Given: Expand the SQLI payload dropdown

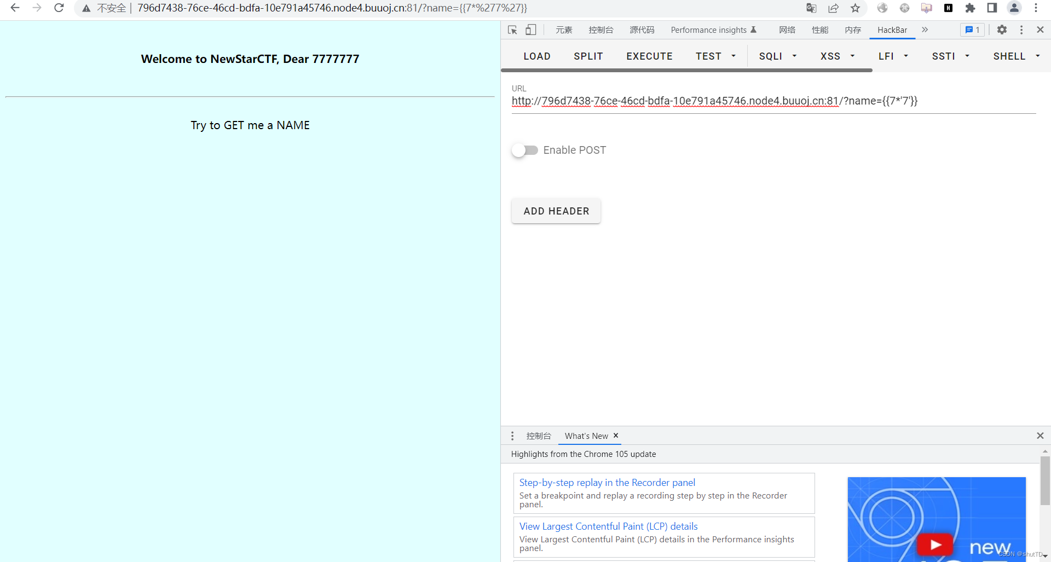Looking at the screenshot, I should (778, 56).
